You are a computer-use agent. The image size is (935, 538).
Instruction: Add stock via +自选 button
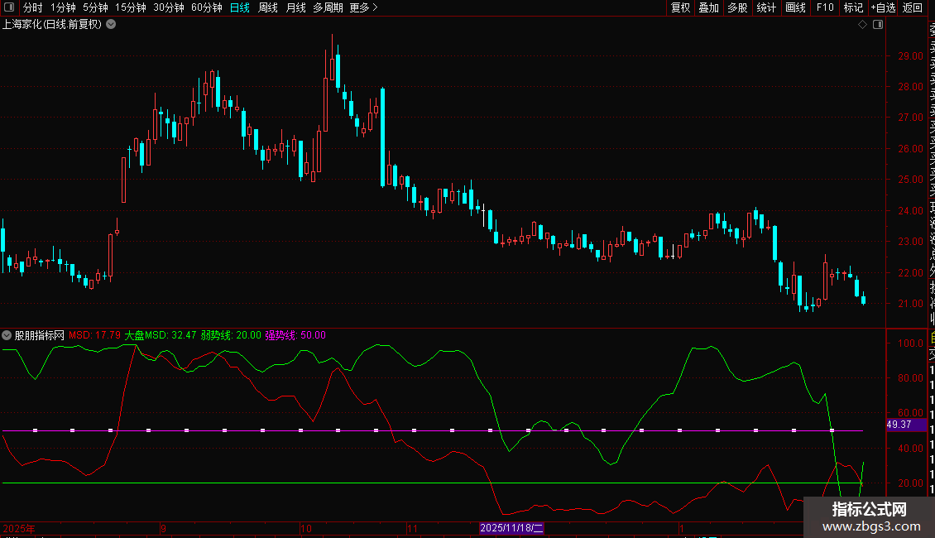tap(883, 7)
